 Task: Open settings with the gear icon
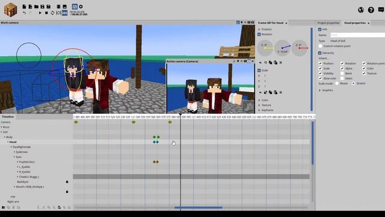pos(81,7)
